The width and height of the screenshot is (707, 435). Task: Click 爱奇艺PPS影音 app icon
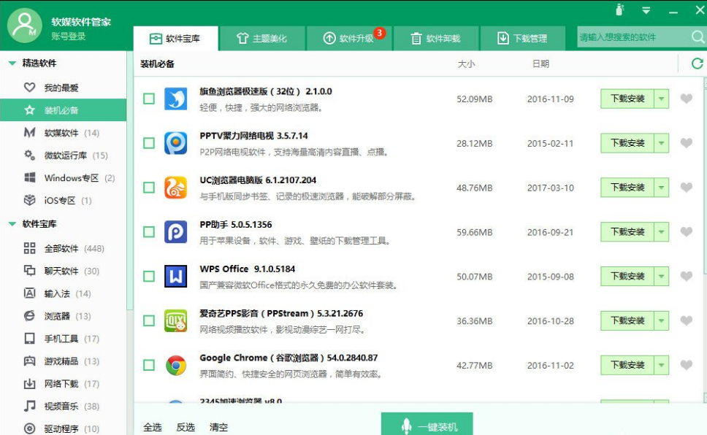pos(176,320)
